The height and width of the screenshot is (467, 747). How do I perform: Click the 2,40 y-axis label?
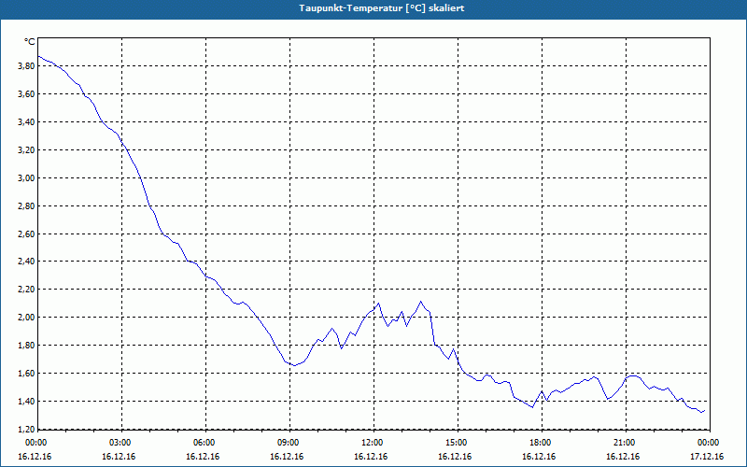(26, 262)
